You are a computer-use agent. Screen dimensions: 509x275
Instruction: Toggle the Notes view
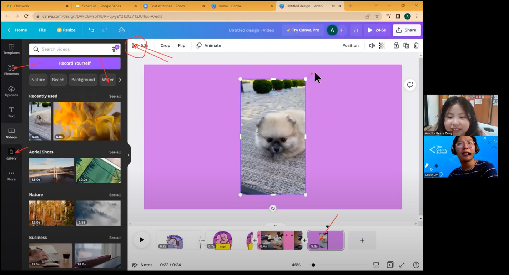142,265
